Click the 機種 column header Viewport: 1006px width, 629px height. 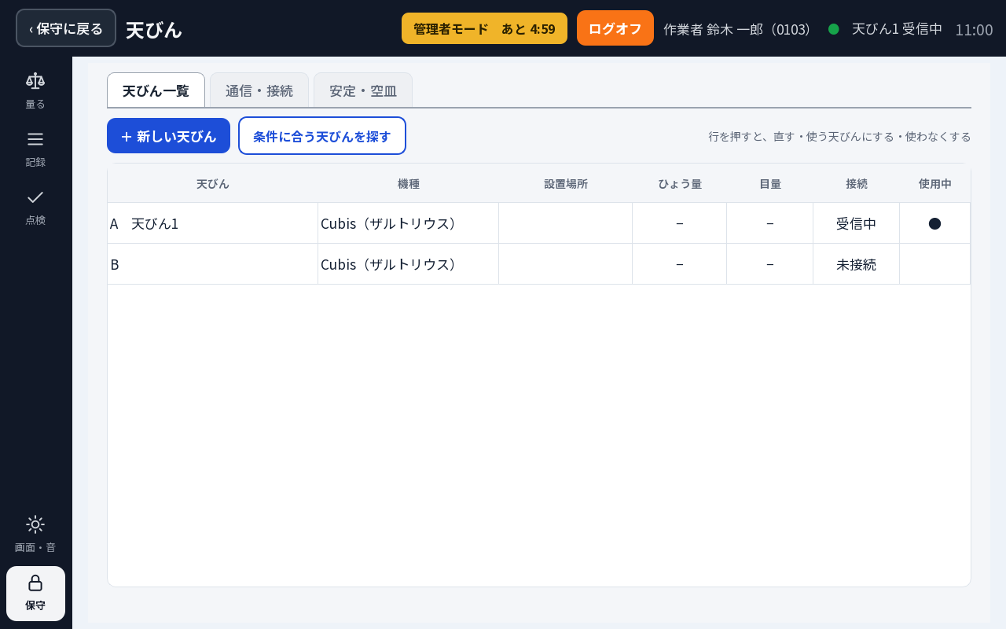tap(409, 183)
